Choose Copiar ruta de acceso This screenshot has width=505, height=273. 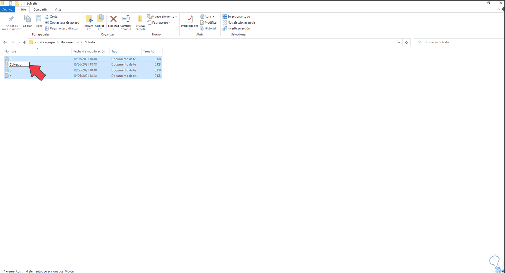[62, 22]
